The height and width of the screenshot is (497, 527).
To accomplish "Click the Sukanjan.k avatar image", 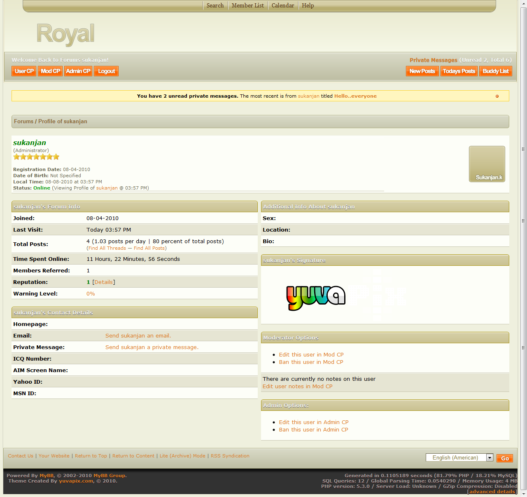I will tap(487, 164).
